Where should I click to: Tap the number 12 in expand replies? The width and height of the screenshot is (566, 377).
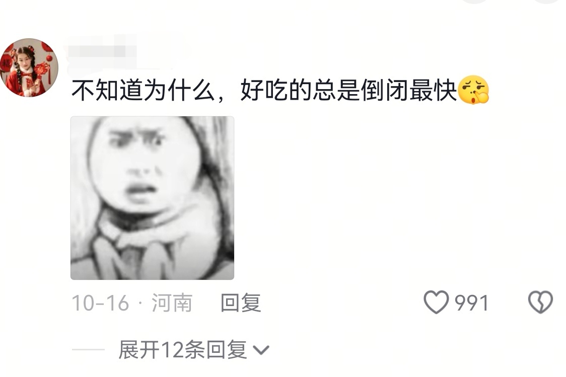point(173,350)
